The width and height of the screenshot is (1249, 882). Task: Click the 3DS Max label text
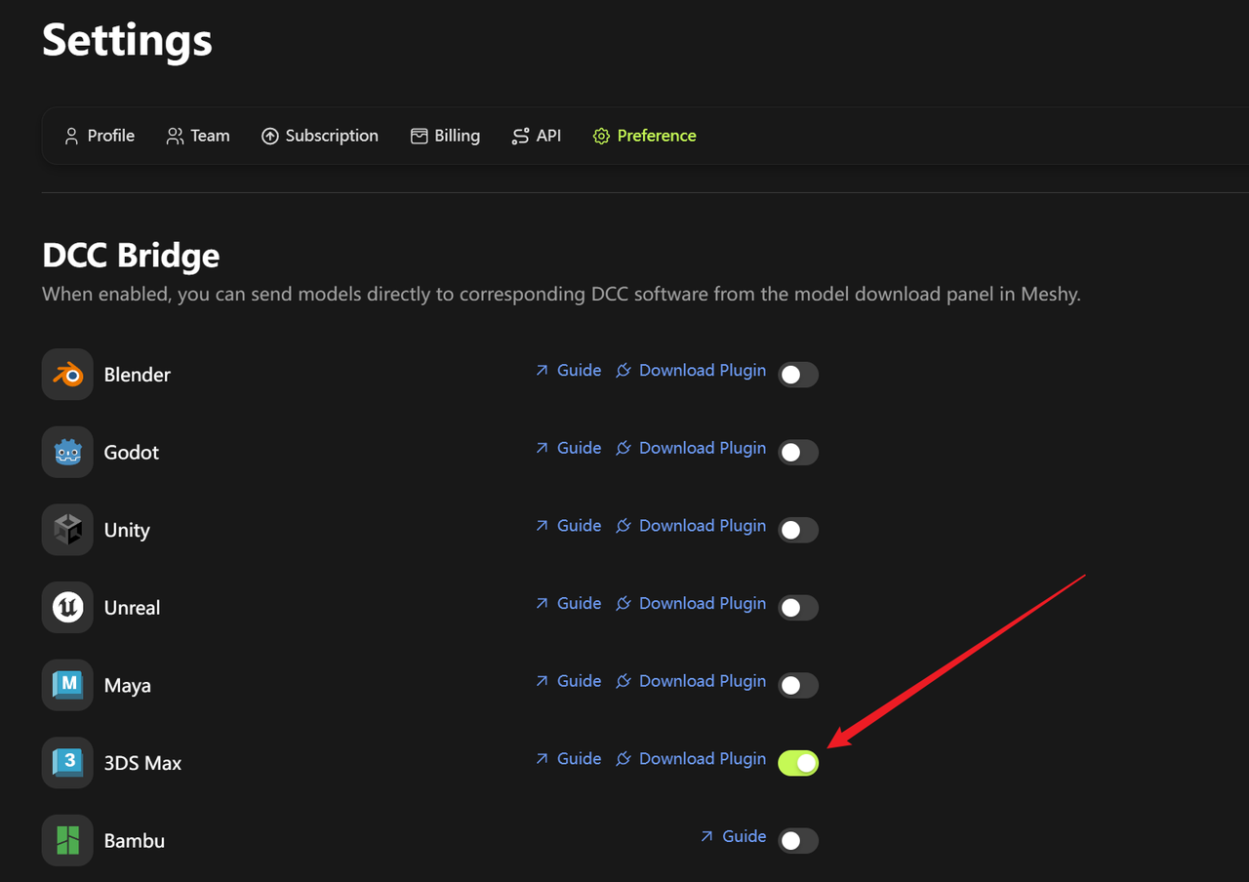(143, 763)
